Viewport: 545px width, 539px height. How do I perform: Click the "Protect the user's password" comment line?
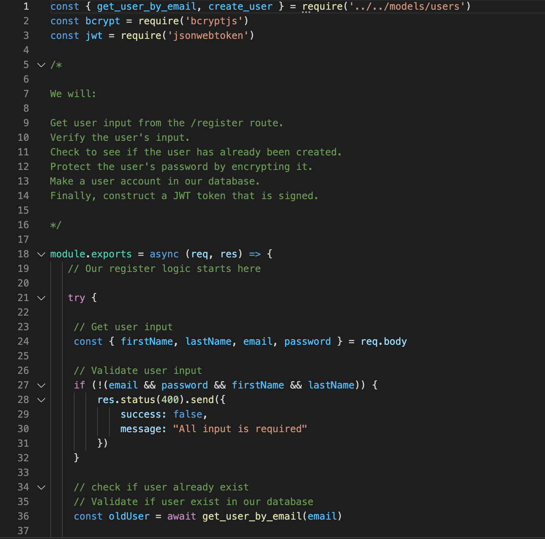click(x=181, y=167)
